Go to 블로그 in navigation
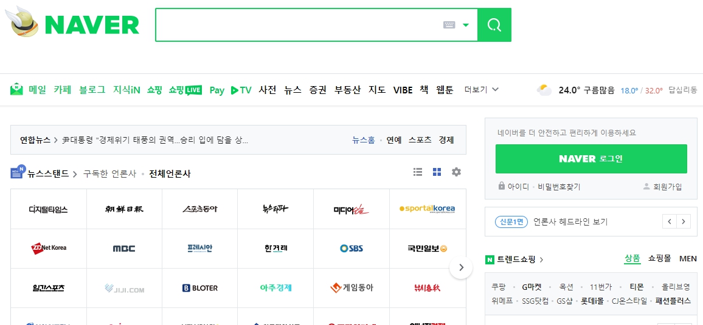This screenshot has height=325, width=703. click(x=92, y=90)
